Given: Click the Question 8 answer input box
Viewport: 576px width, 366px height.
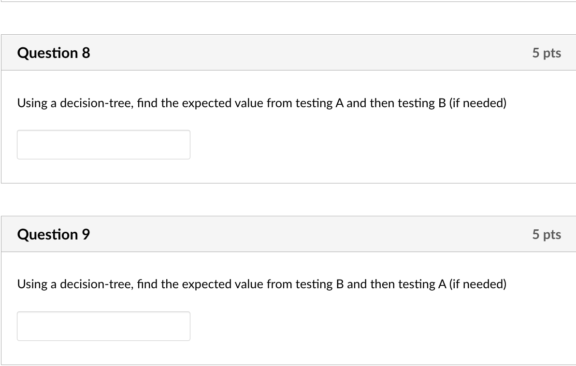Looking at the screenshot, I should coord(103,144).
